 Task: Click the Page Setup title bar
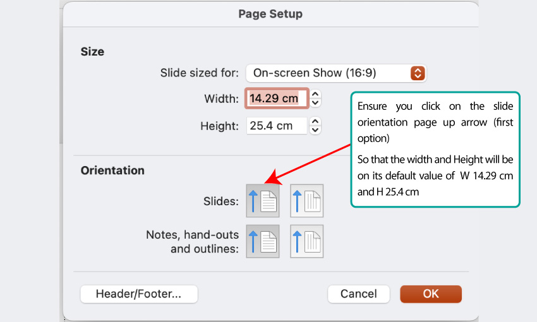coord(270,14)
